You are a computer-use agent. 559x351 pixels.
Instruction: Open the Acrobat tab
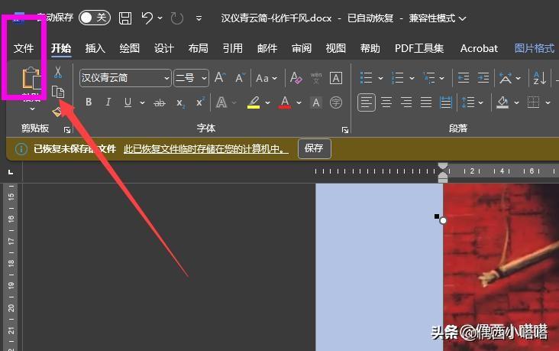pyautogui.click(x=479, y=48)
